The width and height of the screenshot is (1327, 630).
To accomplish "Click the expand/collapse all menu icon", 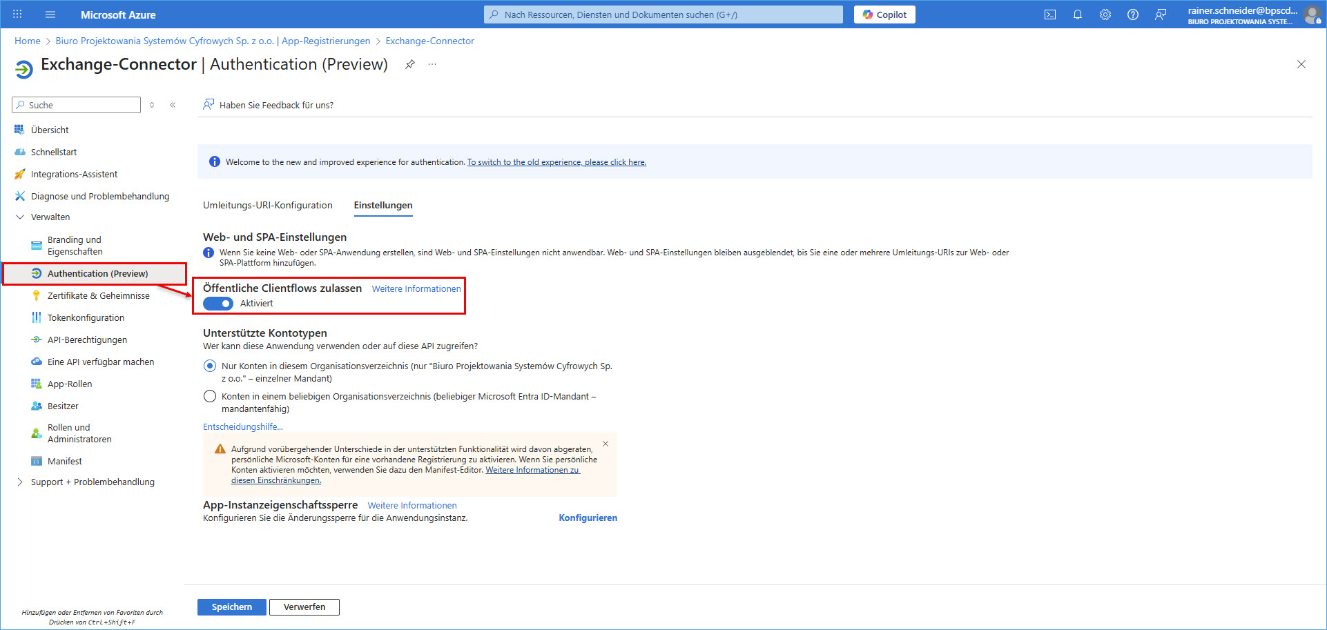I will point(152,105).
